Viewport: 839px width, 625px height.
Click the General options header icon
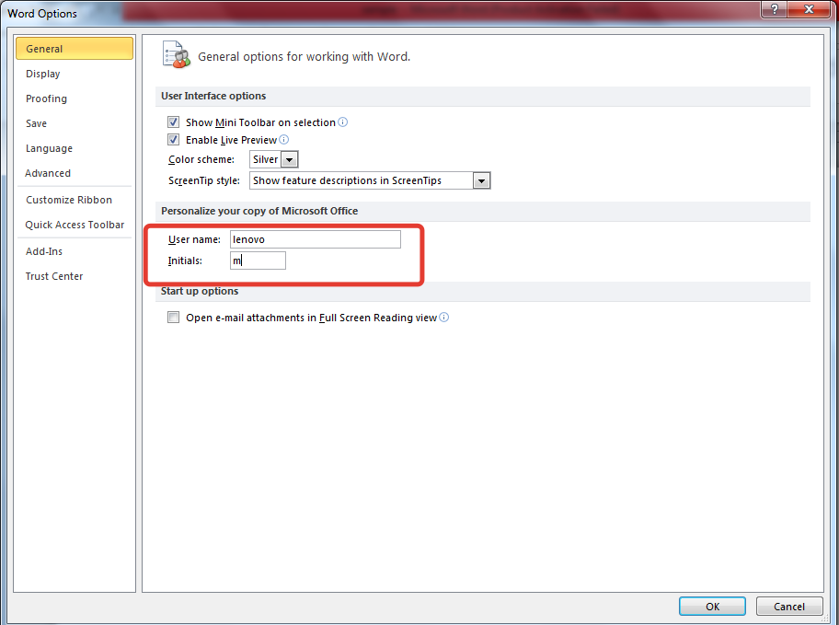click(176, 55)
